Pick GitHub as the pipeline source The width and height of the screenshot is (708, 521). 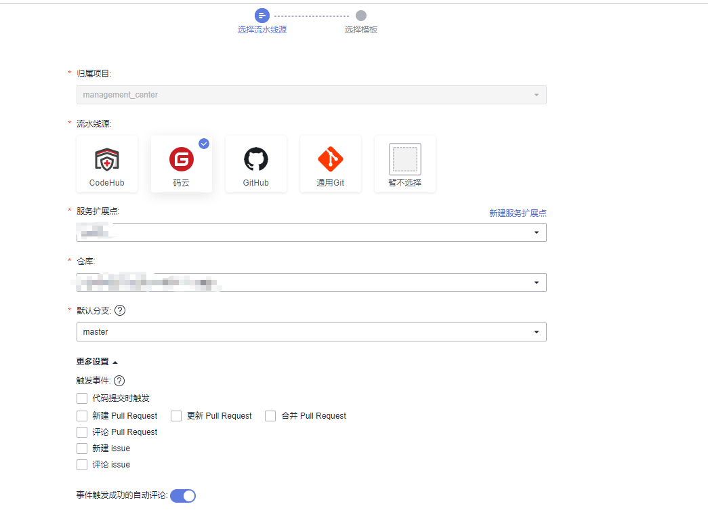coord(256,164)
